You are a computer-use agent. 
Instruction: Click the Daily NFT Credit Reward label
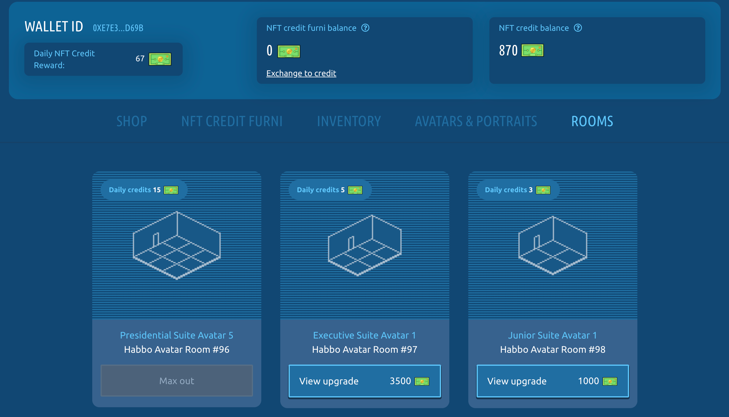64,59
